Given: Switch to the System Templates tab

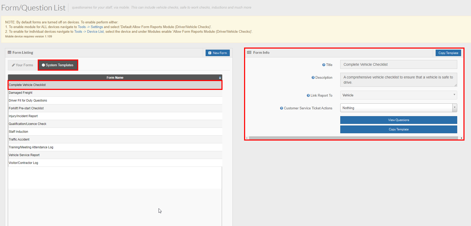Looking at the screenshot, I should (x=58, y=65).
